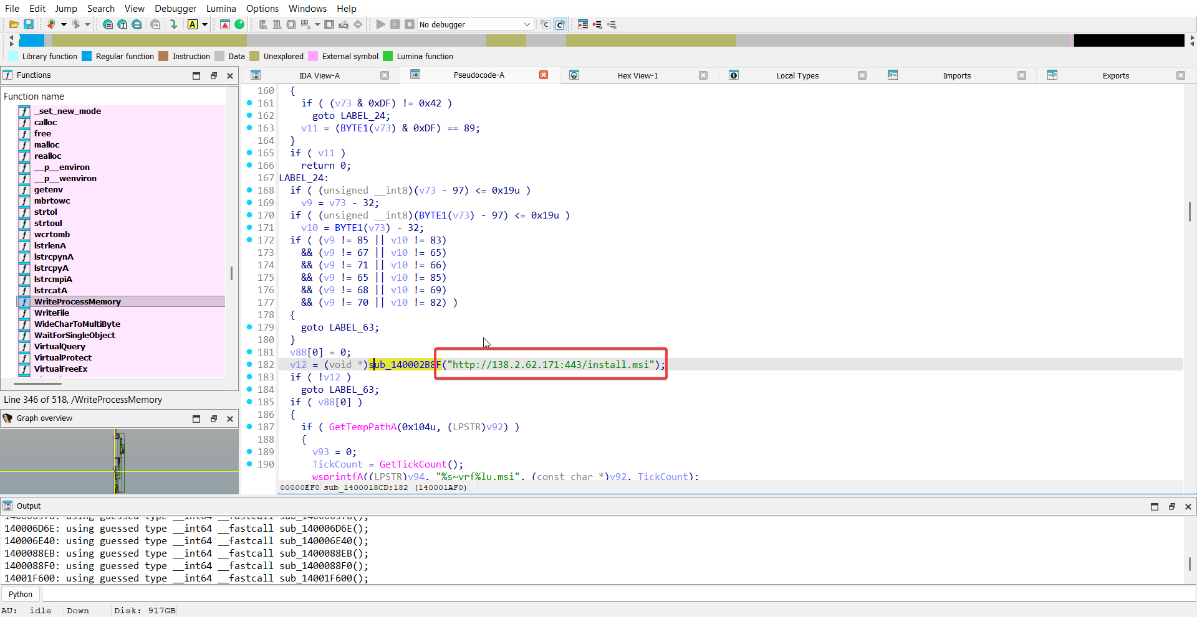This screenshot has width=1197, height=617.
Task: Click the search immediate value toolbar icon
Action: [108, 24]
